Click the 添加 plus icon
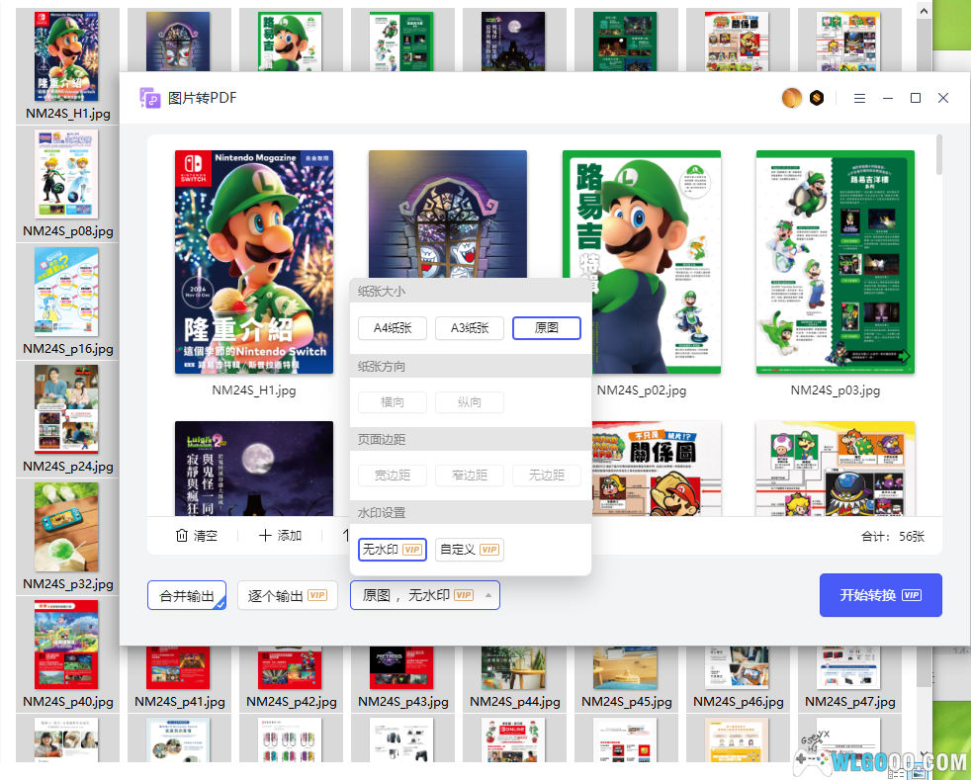This screenshot has width=971, height=780. (265, 536)
